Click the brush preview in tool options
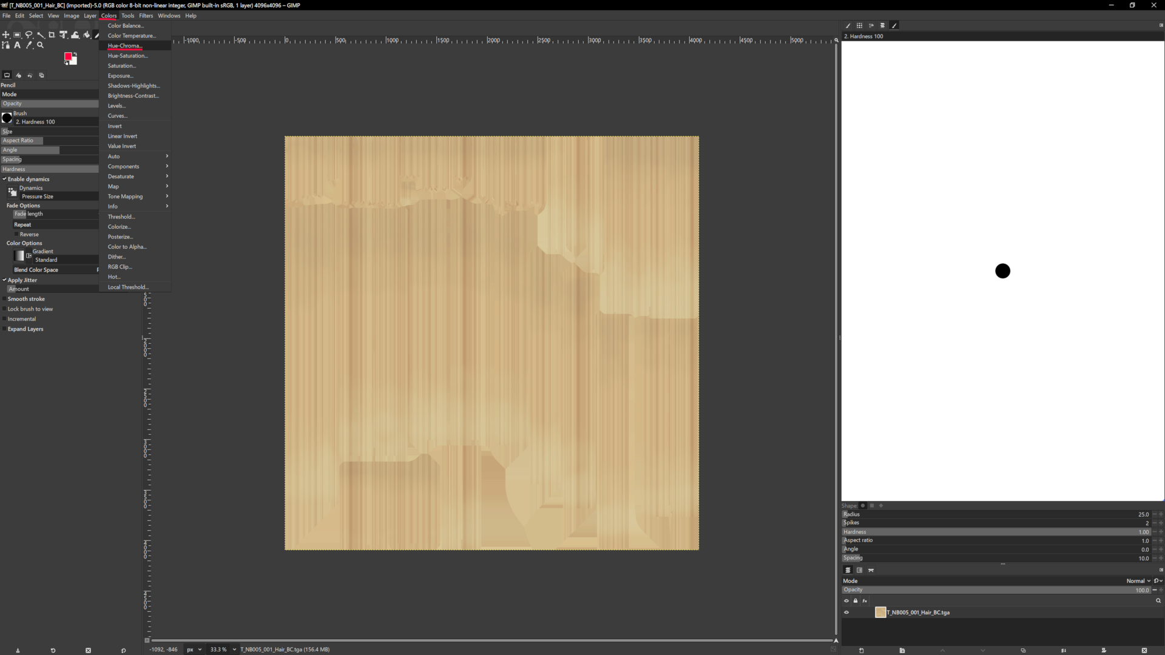The image size is (1165, 655). [x=7, y=118]
